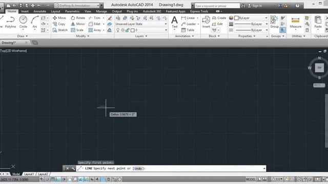Click the Undo arrow in quick access toolbar

(39, 6)
